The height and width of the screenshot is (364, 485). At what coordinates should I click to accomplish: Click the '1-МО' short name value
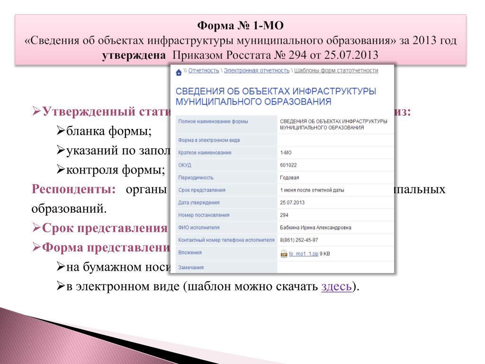286,153
